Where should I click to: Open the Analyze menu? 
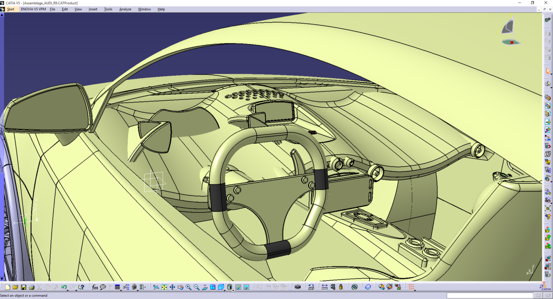pos(125,9)
